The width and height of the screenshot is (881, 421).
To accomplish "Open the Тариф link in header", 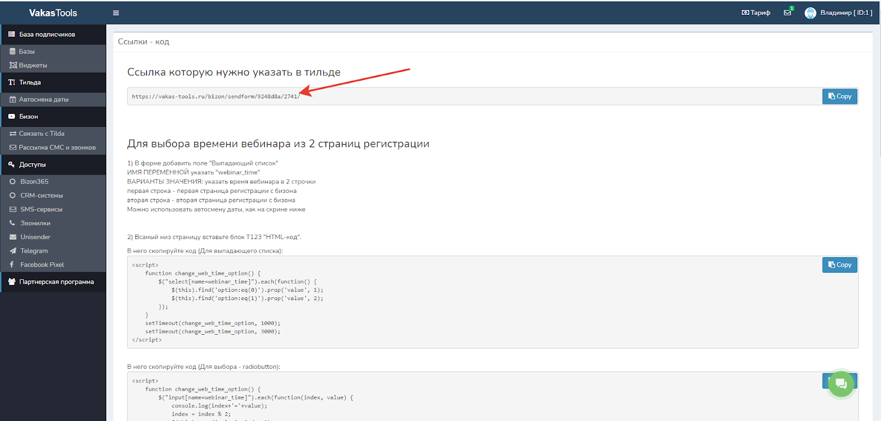I will coord(756,13).
